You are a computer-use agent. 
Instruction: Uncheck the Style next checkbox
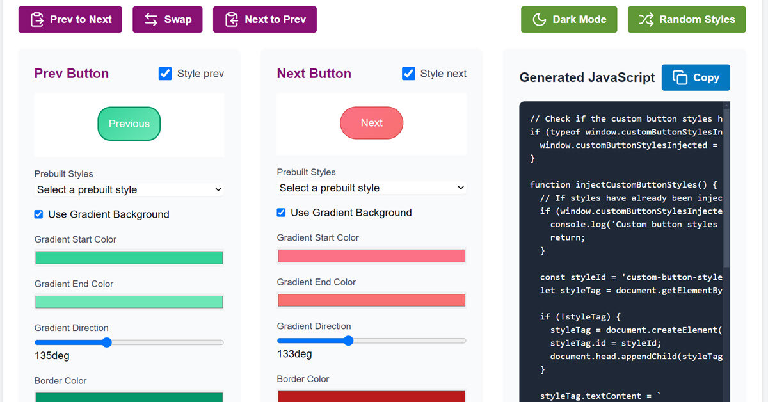pos(408,74)
